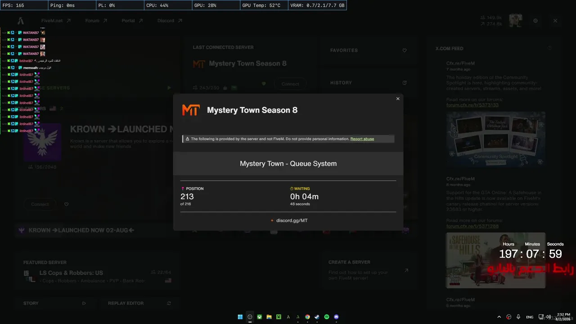The height and width of the screenshot is (324, 576).
Task: Click the X.com feed info icon
Action: (549, 48)
